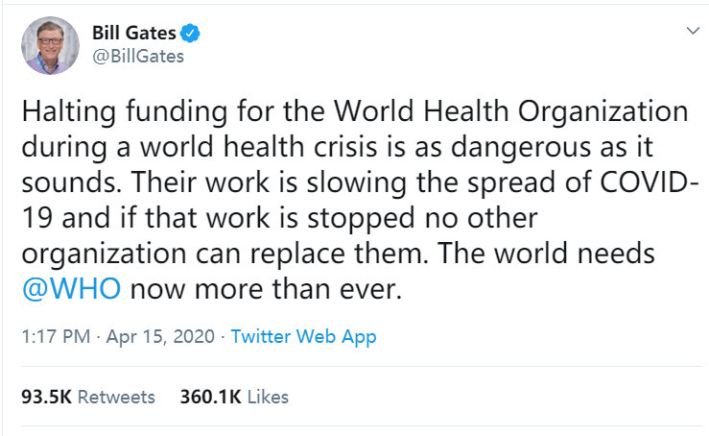Image resolution: width=709 pixels, height=436 pixels.
Task: Click the 1:17 PM time text
Action: coord(55,337)
